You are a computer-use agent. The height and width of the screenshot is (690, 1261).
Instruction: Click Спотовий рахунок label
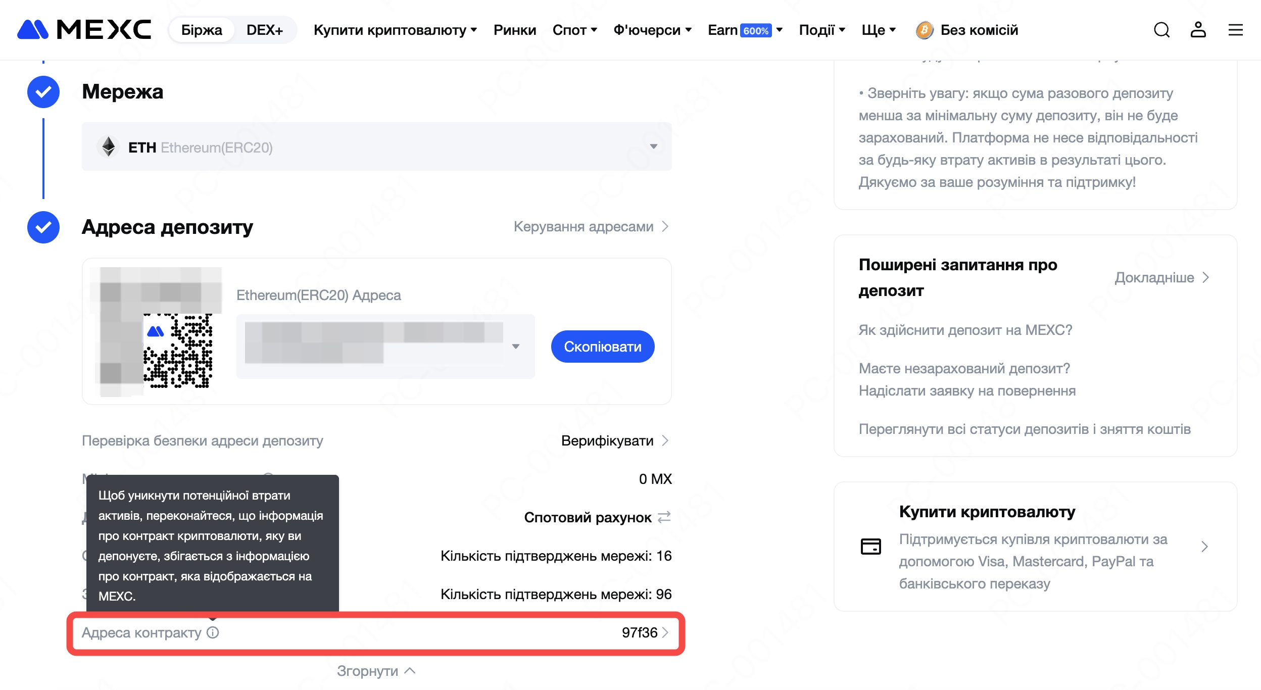tap(587, 517)
